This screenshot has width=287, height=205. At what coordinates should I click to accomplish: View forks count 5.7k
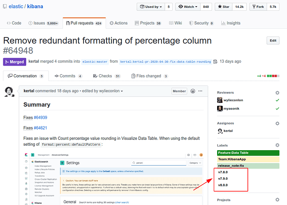coord(273,7)
